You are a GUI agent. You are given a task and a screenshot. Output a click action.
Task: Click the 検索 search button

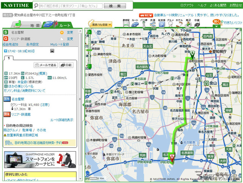[x=115, y=6]
